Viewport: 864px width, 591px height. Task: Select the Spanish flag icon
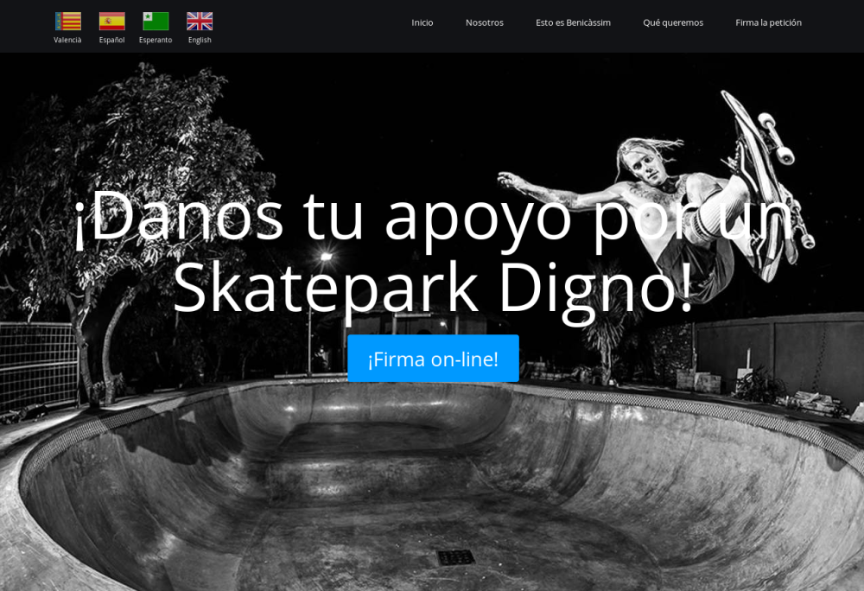(111, 22)
